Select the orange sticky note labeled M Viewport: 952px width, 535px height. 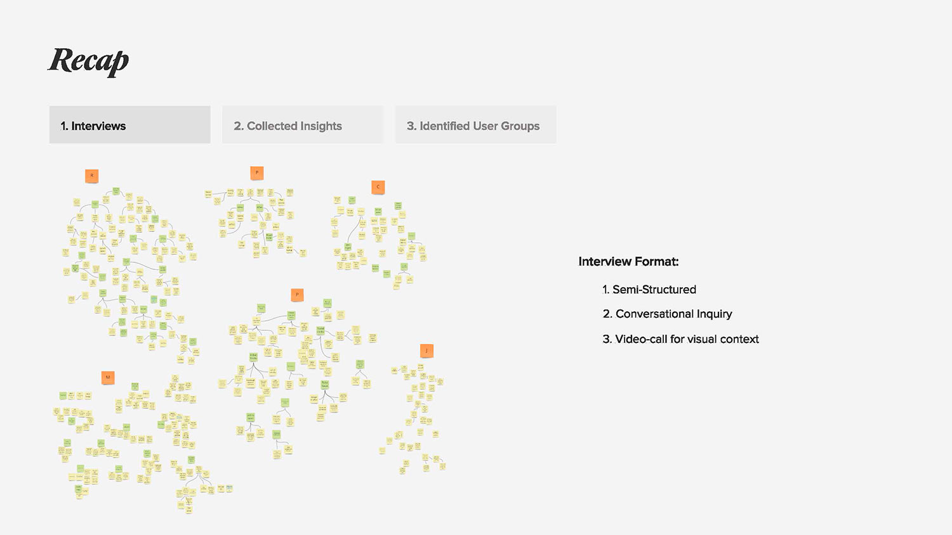(x=108, y=378)
